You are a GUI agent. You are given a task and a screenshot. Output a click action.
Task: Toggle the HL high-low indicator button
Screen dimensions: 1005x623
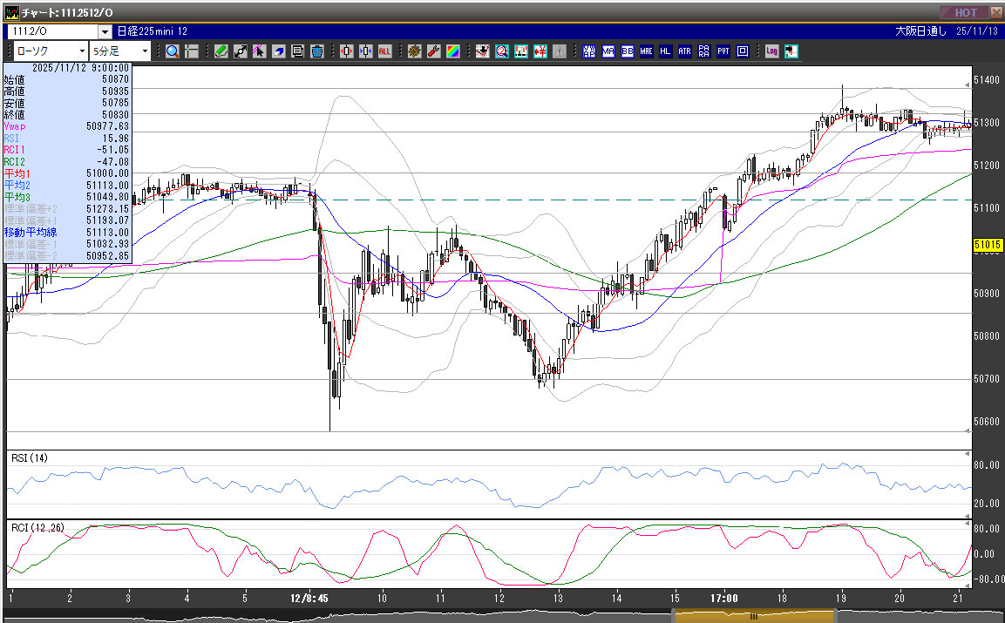[x=665, y=51]
